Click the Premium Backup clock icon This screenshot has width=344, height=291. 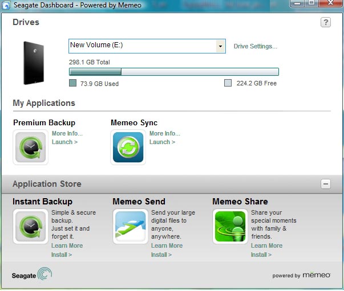30,147
